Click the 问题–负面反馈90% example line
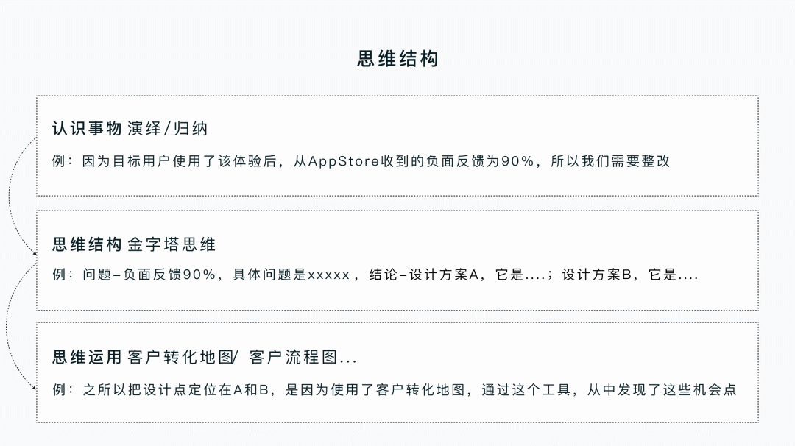795x446 pixels. [x=375, y=275]
